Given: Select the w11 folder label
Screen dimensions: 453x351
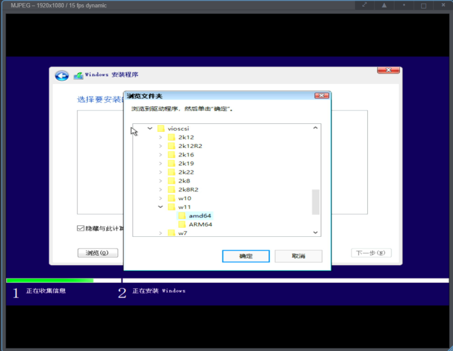Looking at the screenshot, I should 184,207.
